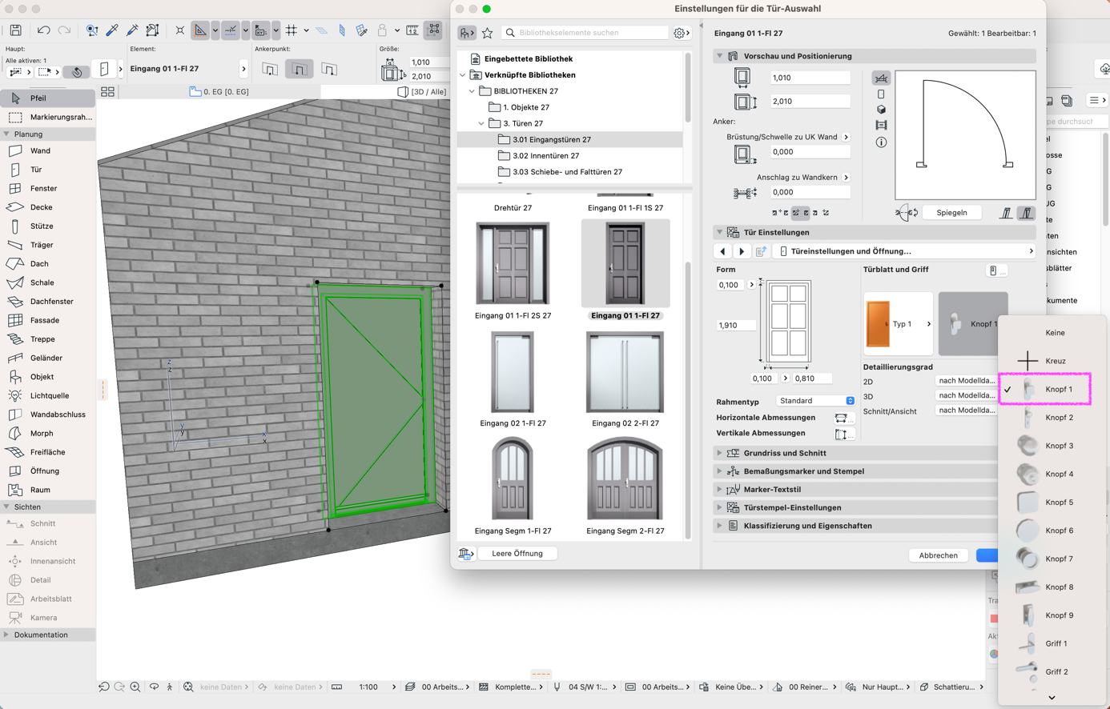Switch preview to front elevation icon
Screen dimensions: 1110x709
tap(881, 94)
